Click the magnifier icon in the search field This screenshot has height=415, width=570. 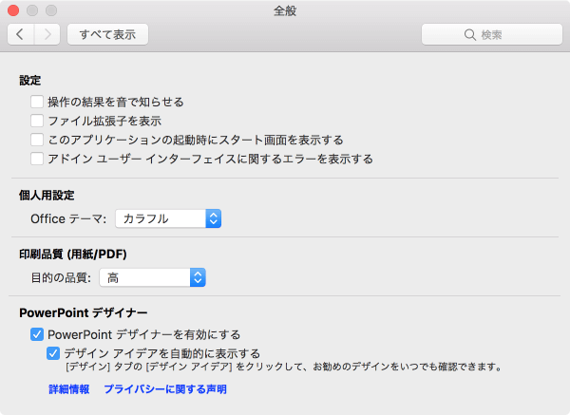[x=470, y=35]
